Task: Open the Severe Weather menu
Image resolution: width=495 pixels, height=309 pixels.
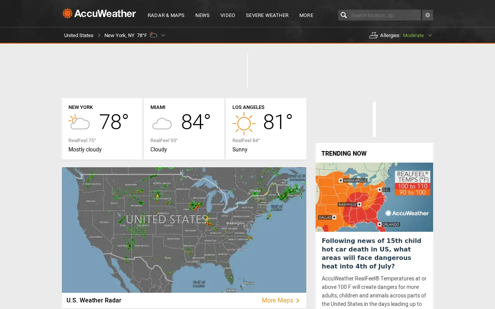Action: [267, 15]
